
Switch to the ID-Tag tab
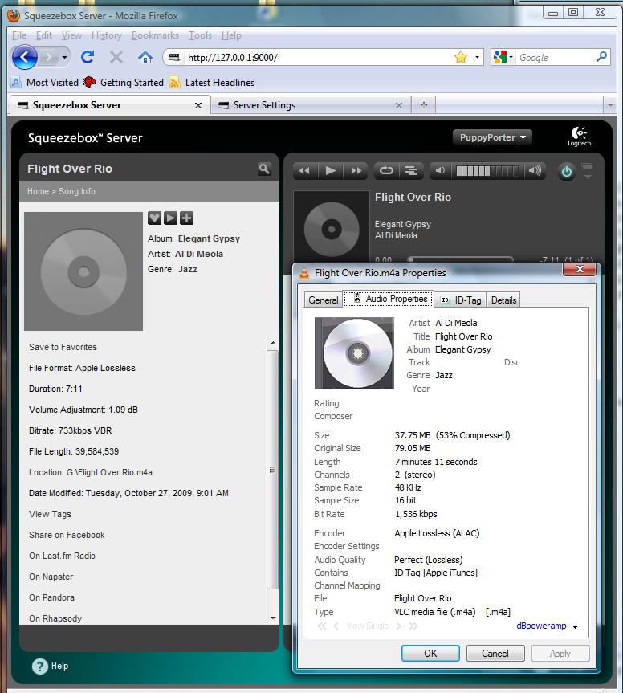[462, 300]
